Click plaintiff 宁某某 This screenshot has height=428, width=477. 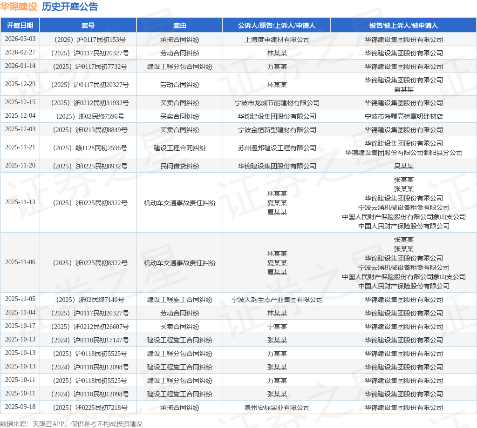277,327
